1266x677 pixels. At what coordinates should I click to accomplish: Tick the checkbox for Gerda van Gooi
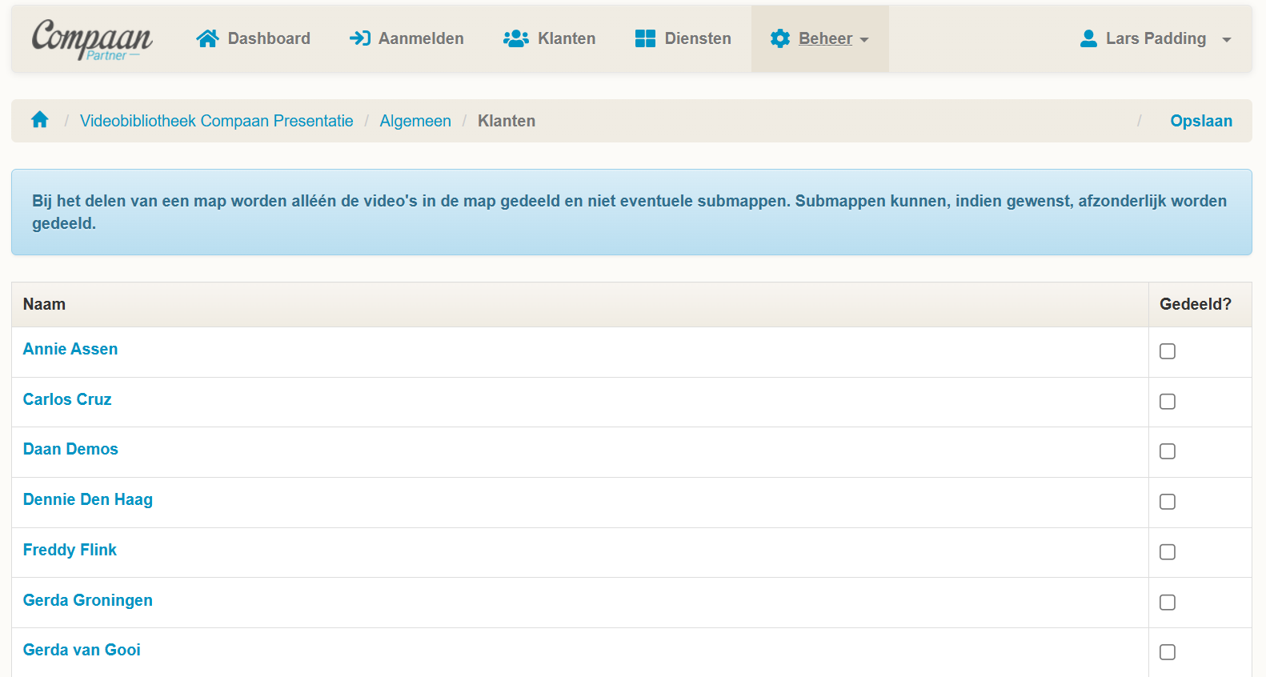[x=1168, y=652]
